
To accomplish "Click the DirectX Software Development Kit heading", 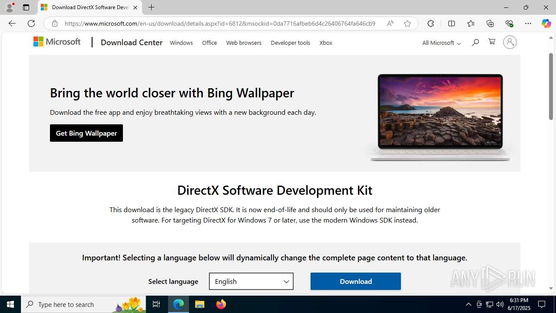I will (275, 190).
